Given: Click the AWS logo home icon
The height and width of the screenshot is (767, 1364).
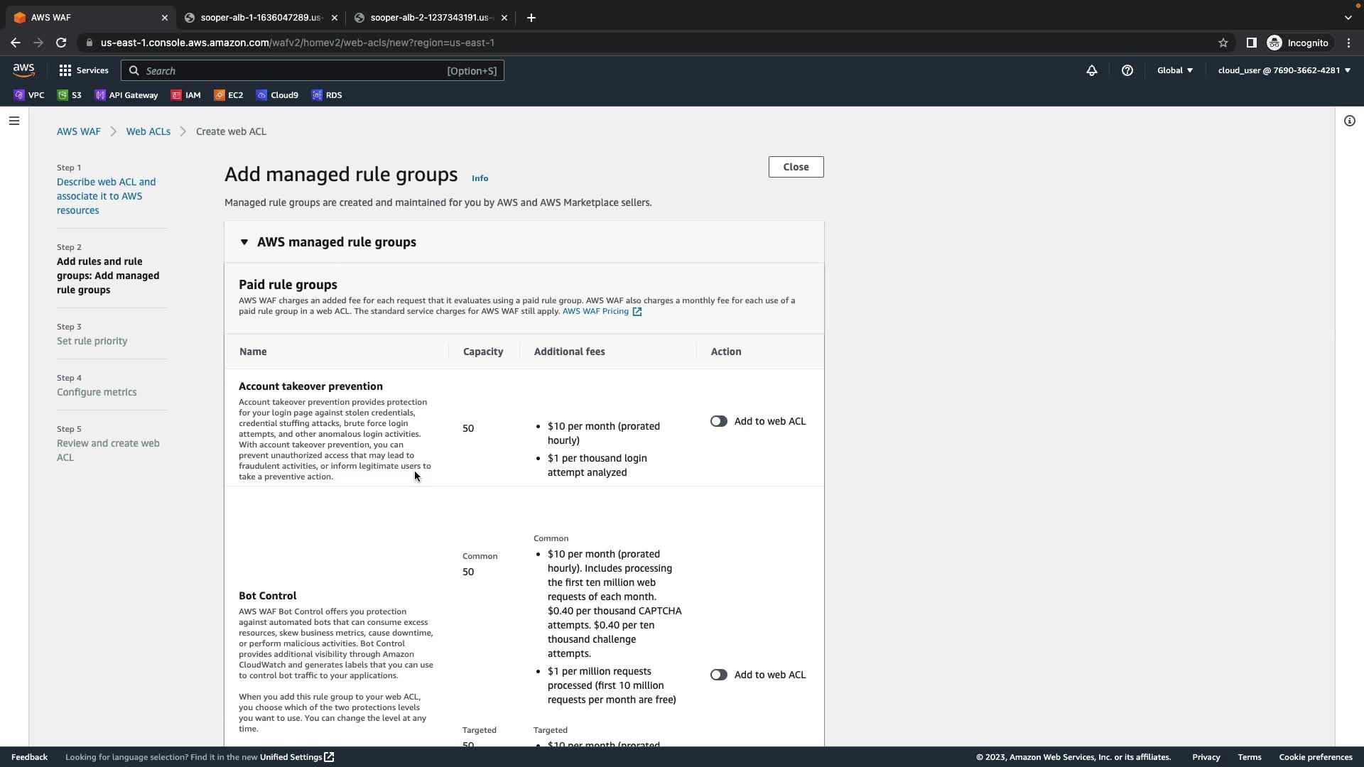Looking at the screenshot, I should (x=23, y=70).
